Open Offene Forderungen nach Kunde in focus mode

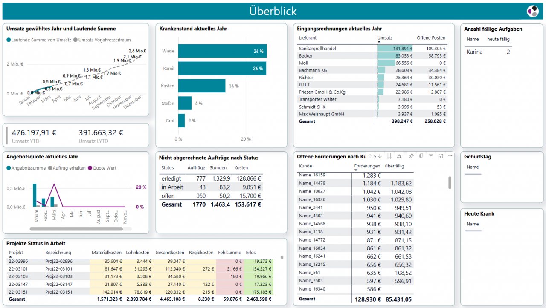pyautogui.click(x=441, y=156)
